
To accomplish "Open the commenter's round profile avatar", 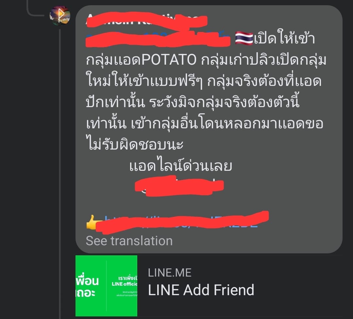I will click(x=60, y=15).
